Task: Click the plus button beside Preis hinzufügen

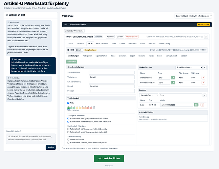Action: pos(204,67)
